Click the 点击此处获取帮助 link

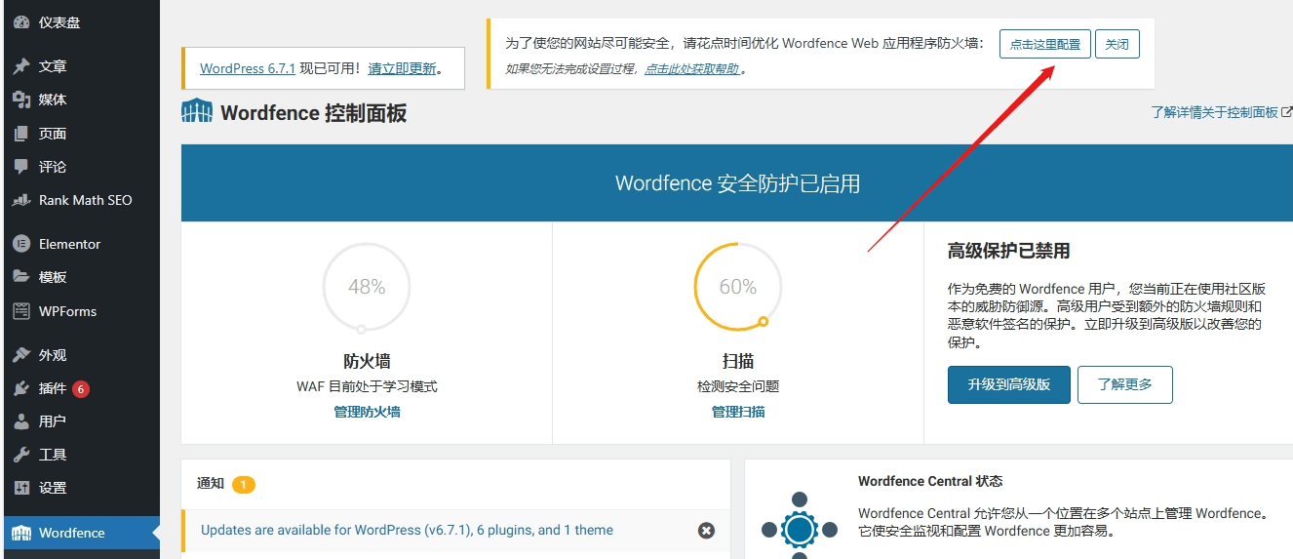pos(691,69)
